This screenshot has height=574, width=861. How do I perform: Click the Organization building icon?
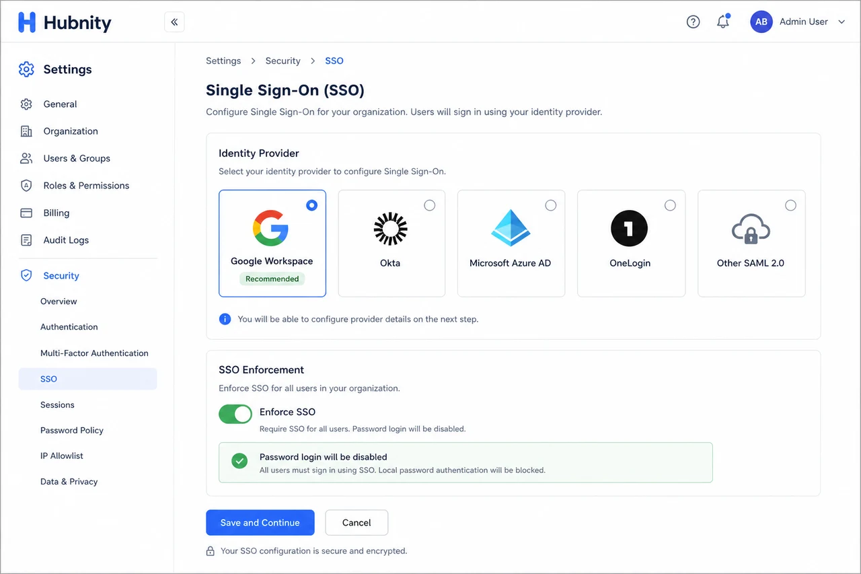[x=26, y=131]
